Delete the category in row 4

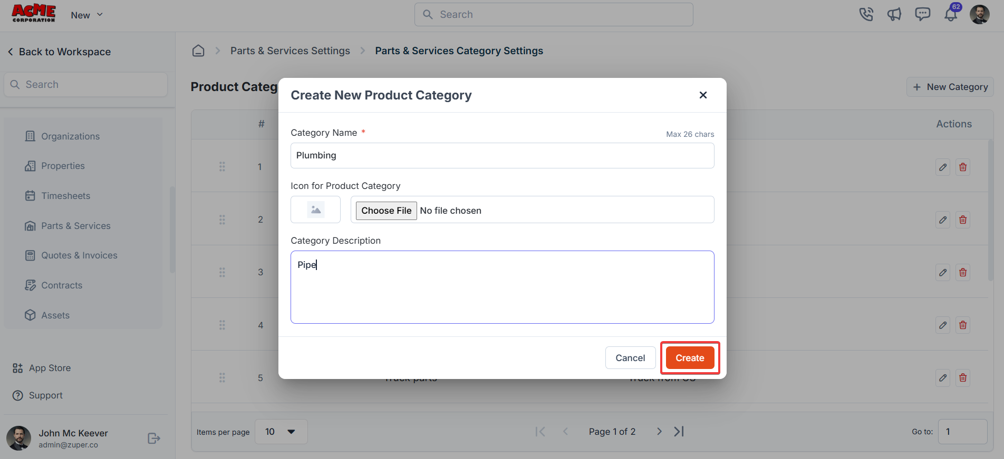tap(963, 325)
